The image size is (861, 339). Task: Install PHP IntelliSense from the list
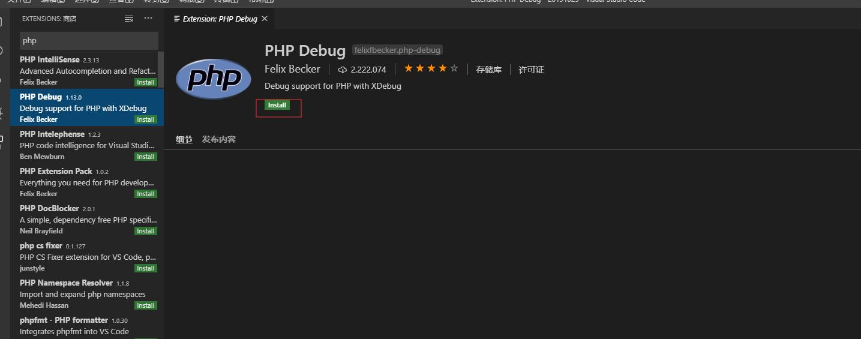point(145,82)
